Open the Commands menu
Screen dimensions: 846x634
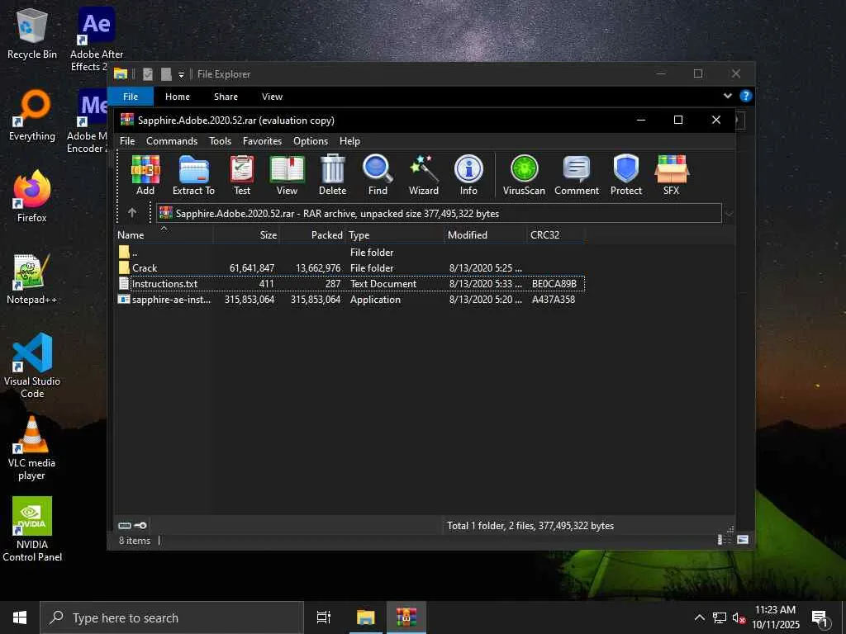point(172,140)
